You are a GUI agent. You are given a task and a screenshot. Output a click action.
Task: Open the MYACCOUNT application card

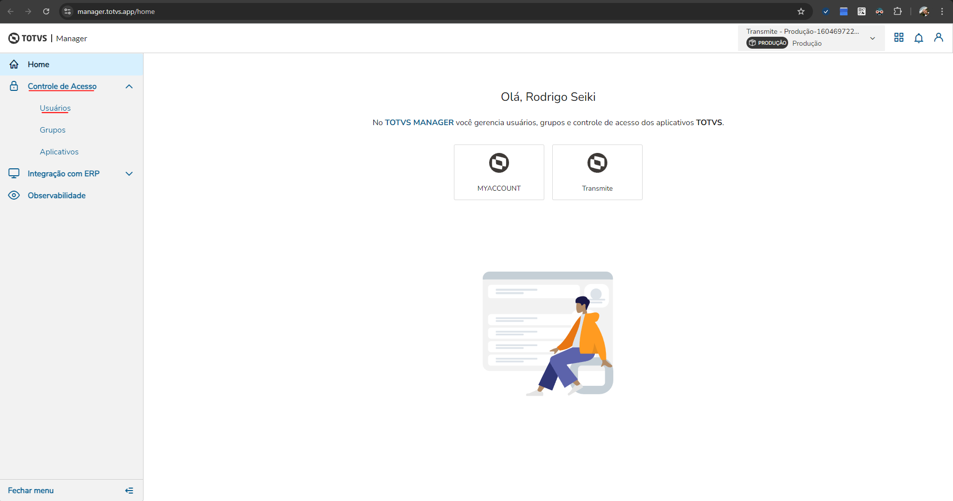pos(499,172)
